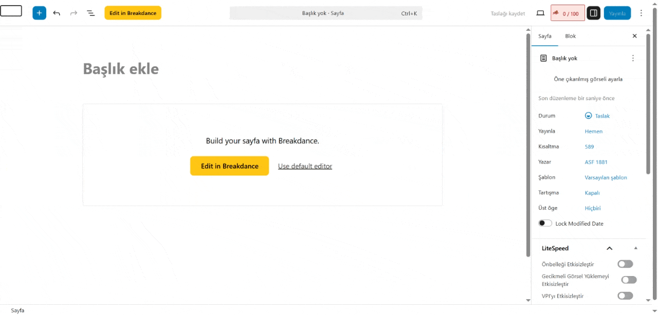
Task: Click the 0 / 100 SEO score indicator
Action: (568, 13)
